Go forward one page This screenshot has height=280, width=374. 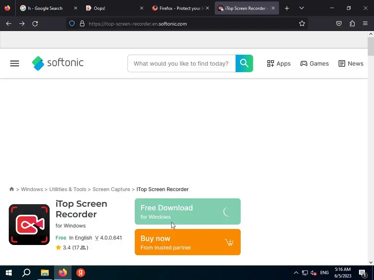pos(22,24)
